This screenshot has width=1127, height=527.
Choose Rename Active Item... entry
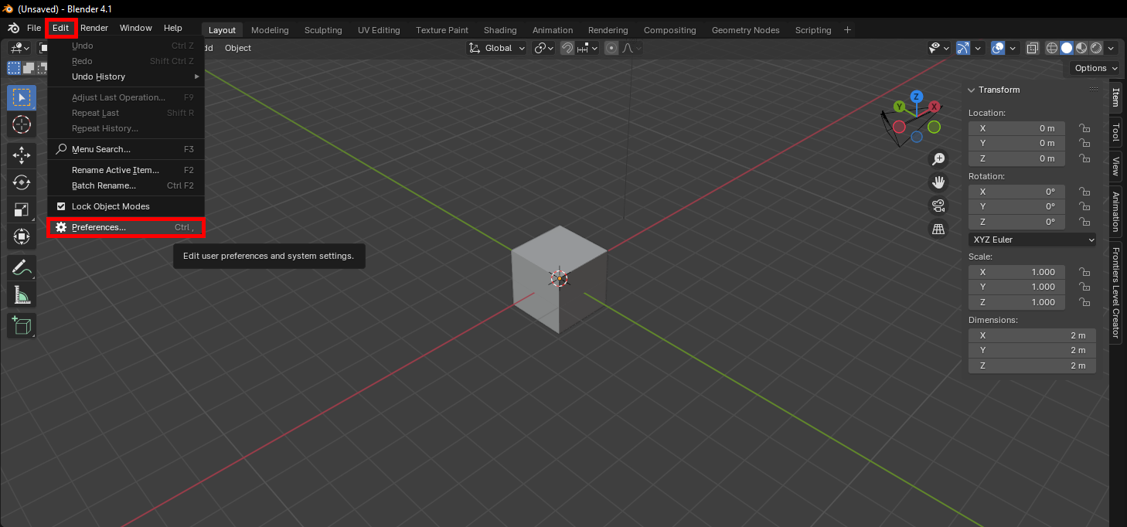(126, 170)
